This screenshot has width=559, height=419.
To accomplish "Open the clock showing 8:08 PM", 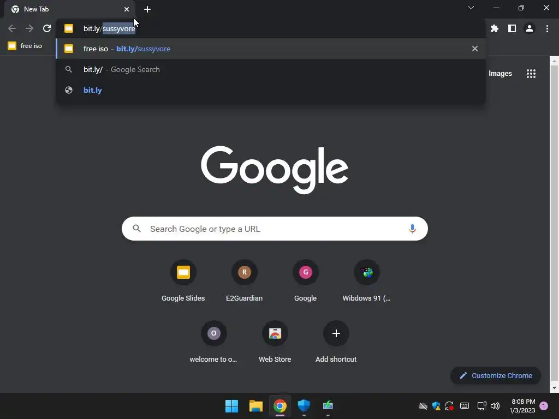I will [522, 406].
